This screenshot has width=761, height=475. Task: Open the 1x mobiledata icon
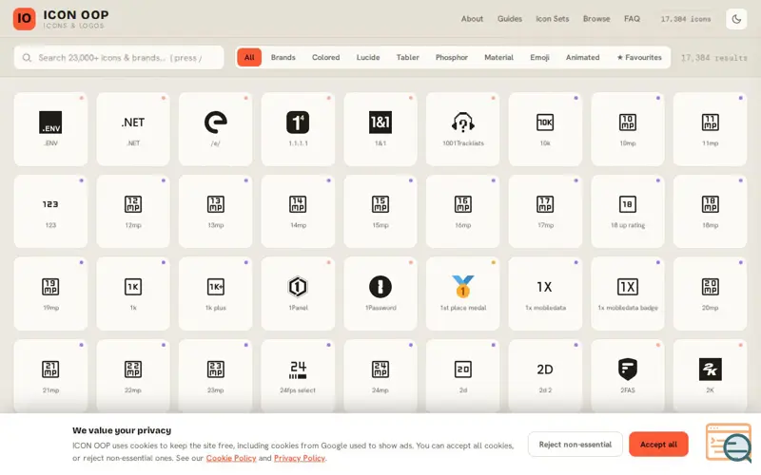pos(545,294)
